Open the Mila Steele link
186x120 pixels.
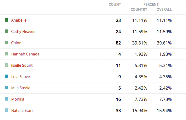[x=20, y=88]
